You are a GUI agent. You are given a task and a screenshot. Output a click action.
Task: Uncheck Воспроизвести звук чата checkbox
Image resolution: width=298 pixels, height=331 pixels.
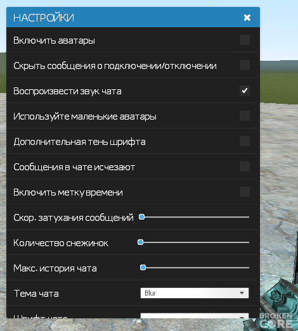point(245,91)
